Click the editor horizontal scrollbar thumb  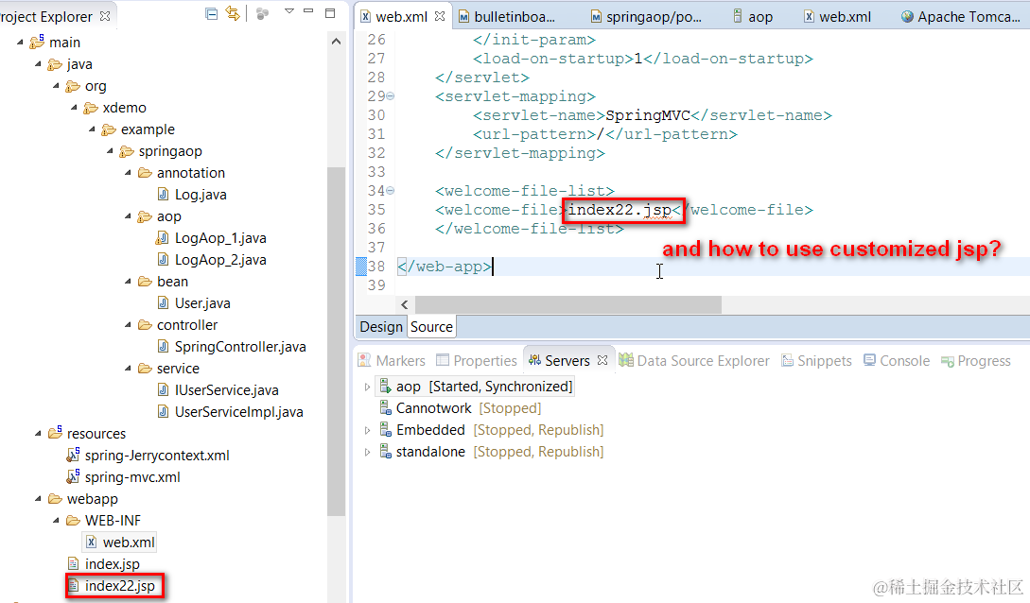[568, 304]
